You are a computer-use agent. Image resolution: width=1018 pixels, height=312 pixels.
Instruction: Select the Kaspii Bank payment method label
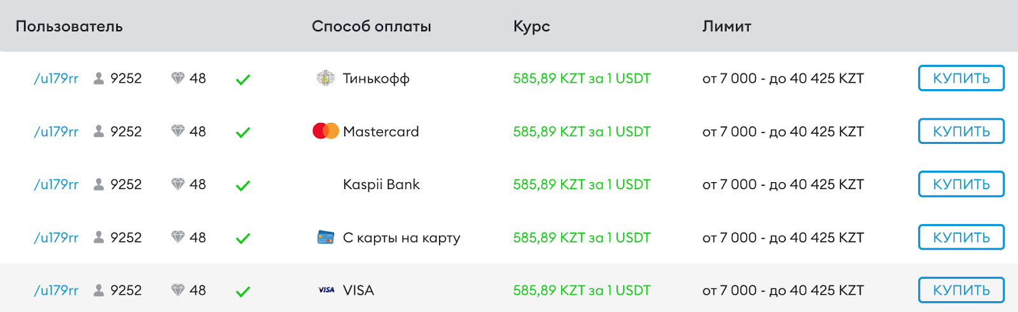(x=381, y=185)
